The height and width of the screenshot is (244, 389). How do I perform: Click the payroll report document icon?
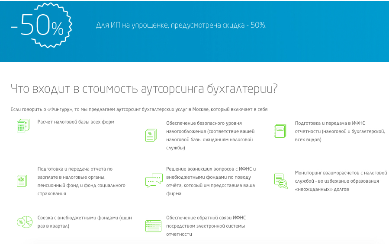22,181
